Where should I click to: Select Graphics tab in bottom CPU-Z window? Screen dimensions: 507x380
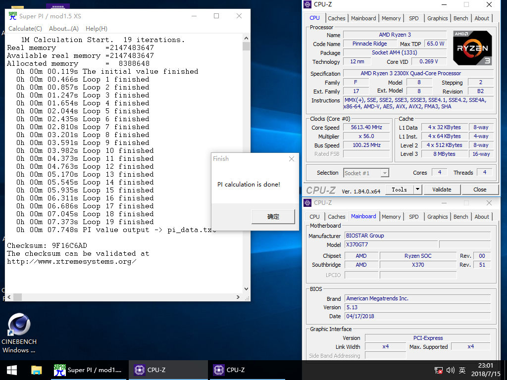point(437,217)
